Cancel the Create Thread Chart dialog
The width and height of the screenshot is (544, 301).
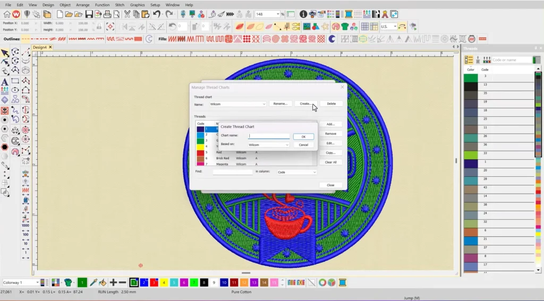click(x=303, y=145)
